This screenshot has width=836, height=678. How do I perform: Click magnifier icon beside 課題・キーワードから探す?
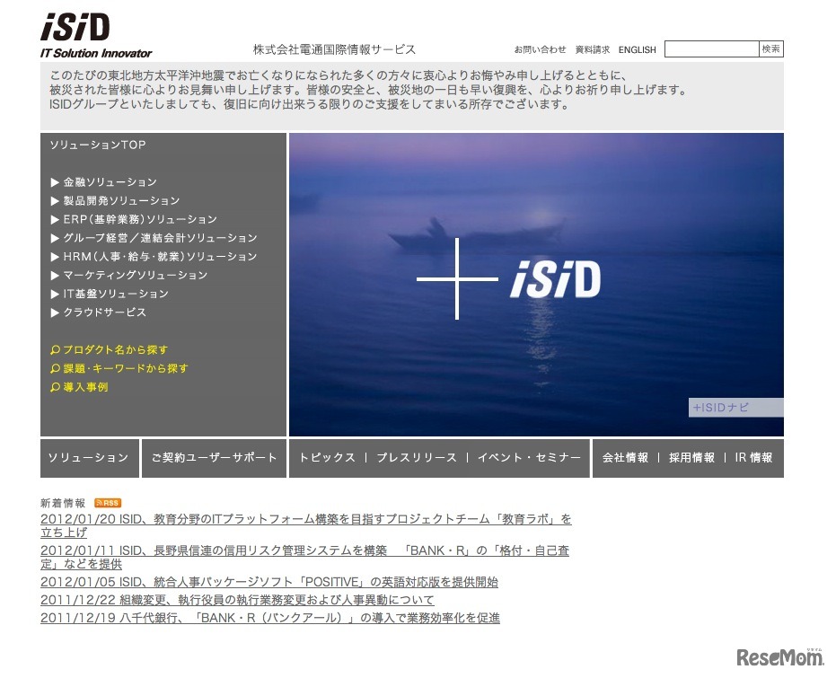point(55,369)
